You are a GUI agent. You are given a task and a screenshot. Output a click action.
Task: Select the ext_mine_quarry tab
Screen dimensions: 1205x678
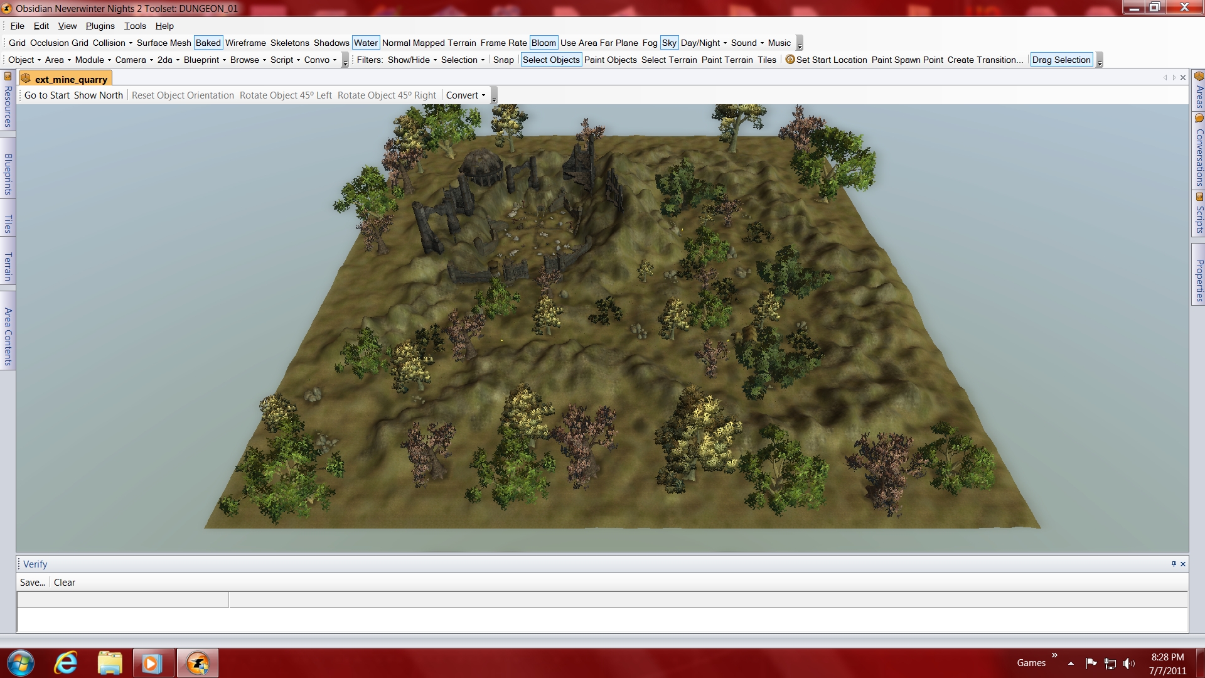70,79
